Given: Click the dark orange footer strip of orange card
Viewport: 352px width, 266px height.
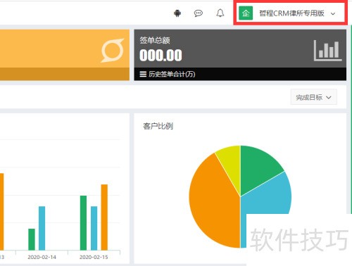Looking at the screenshot, I should pos(65,75).
